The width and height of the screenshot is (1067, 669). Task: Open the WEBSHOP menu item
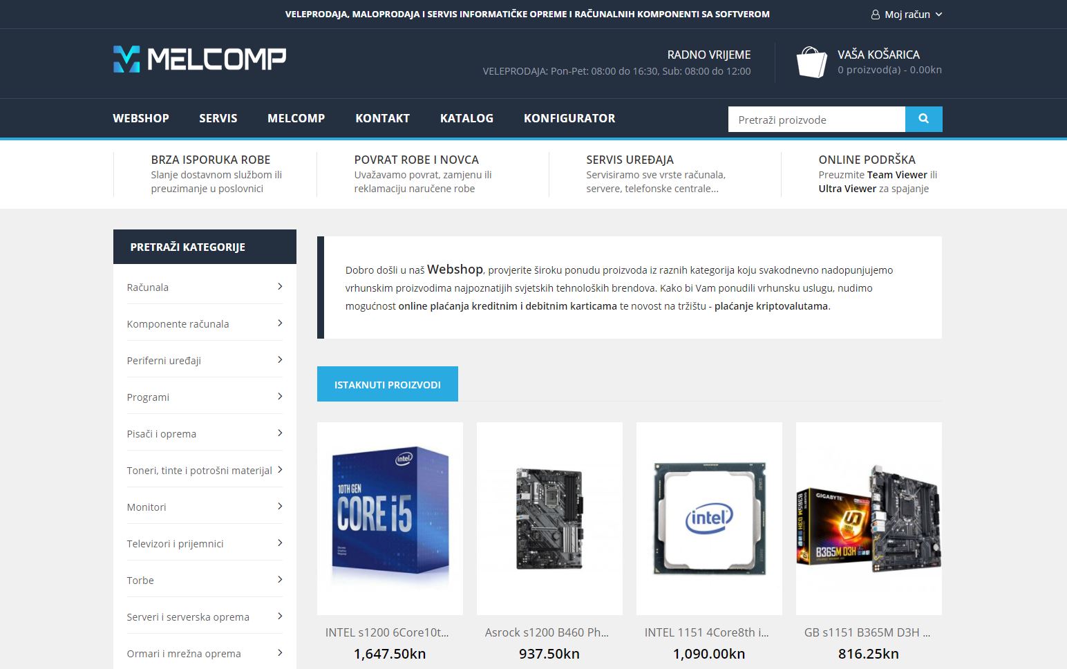pos(141,118)
